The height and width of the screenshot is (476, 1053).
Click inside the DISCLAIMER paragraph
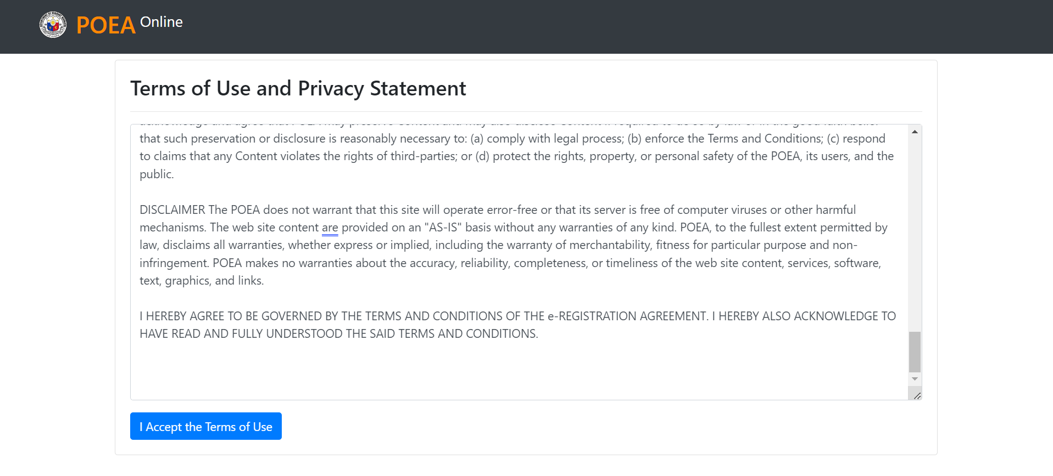tap(514, 245)
